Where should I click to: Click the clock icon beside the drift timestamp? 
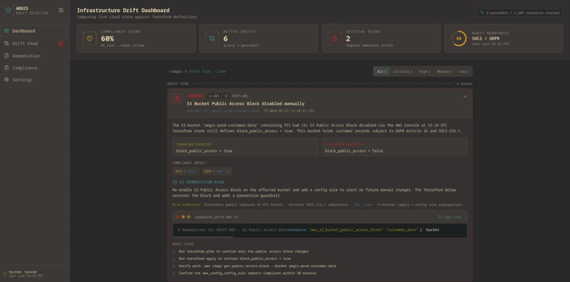pos(266,110)
